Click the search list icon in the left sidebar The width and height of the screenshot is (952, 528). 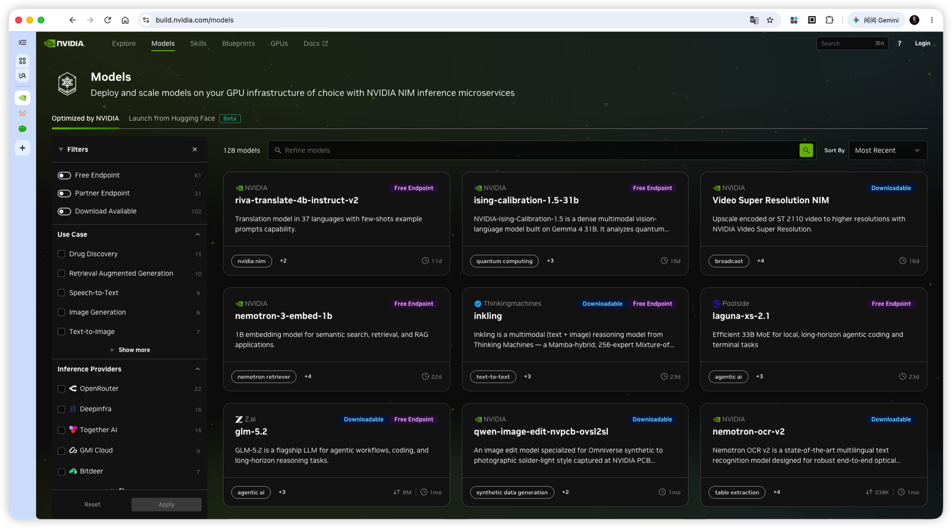coord(22,76)
